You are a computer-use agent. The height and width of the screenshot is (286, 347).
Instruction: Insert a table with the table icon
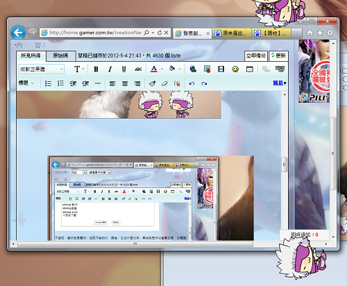point(250,69)
